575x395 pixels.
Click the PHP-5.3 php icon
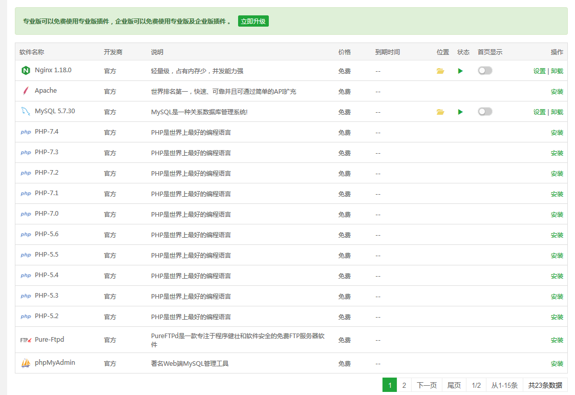(26, 296)
